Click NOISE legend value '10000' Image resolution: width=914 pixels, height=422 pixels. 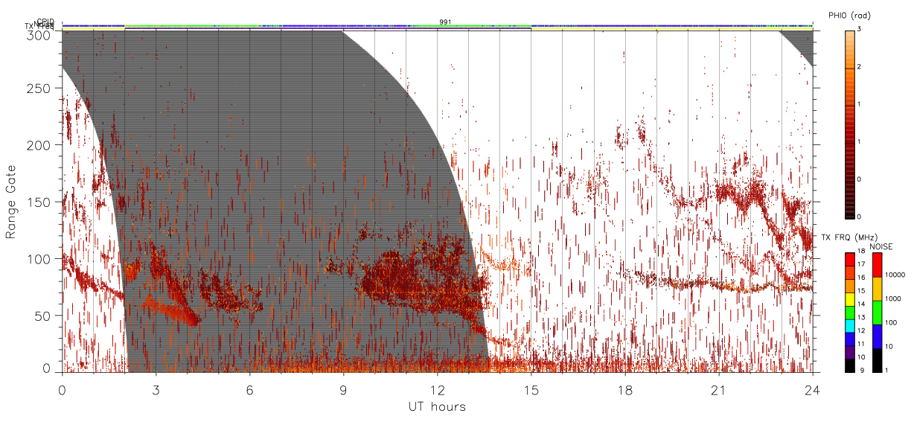pyautogui.click(x=895, y=275)
